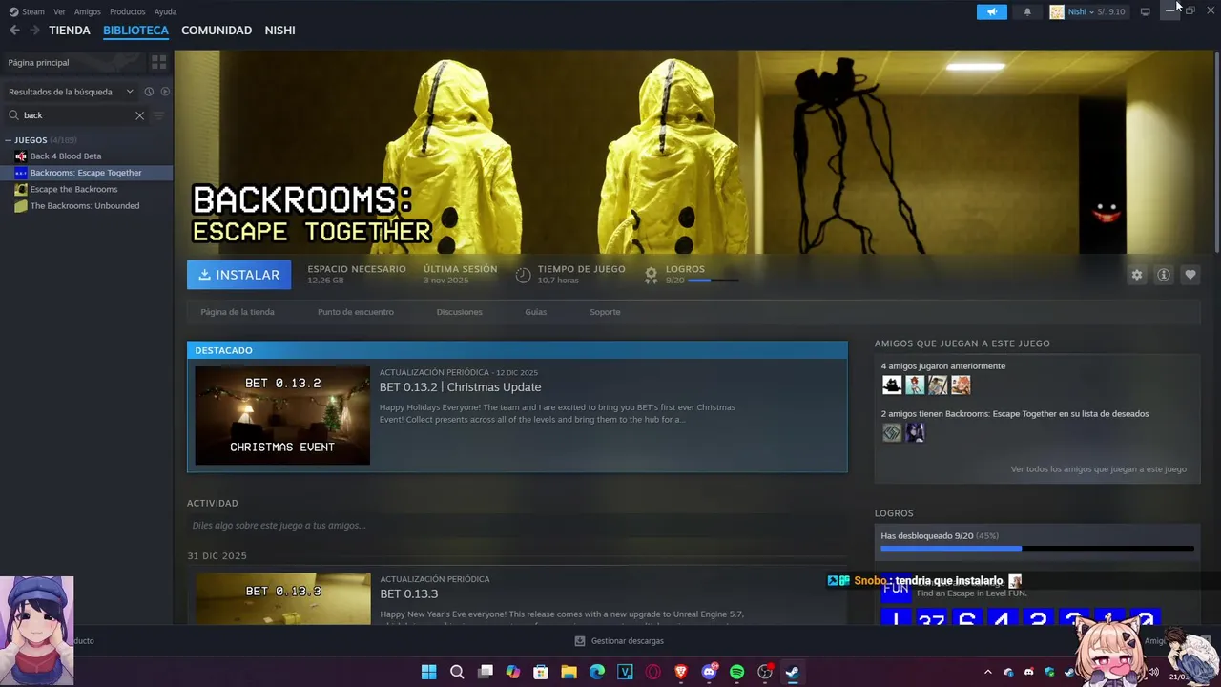This screenshot has height=687, width=1221.
Task: Open Discusiones link
Action: click(459, 312)
